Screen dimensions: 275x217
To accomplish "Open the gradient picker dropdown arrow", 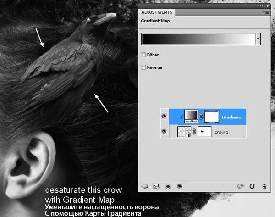I will click(258, 39).
